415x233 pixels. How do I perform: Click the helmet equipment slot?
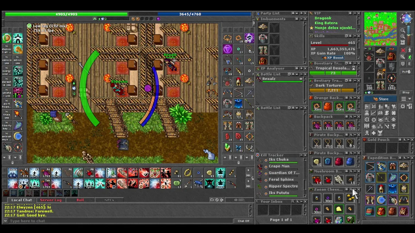[x=380, y=52]
